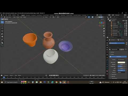Open Chrome from the Windows taskbar

pos(56,82)
